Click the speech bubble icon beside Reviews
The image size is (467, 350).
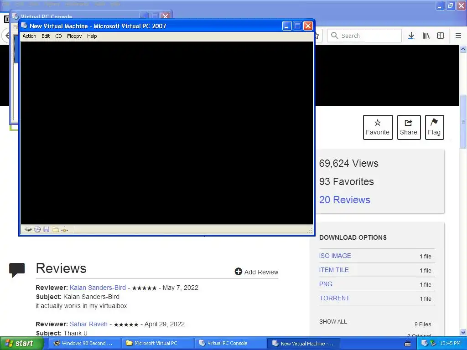click(17, 270)
